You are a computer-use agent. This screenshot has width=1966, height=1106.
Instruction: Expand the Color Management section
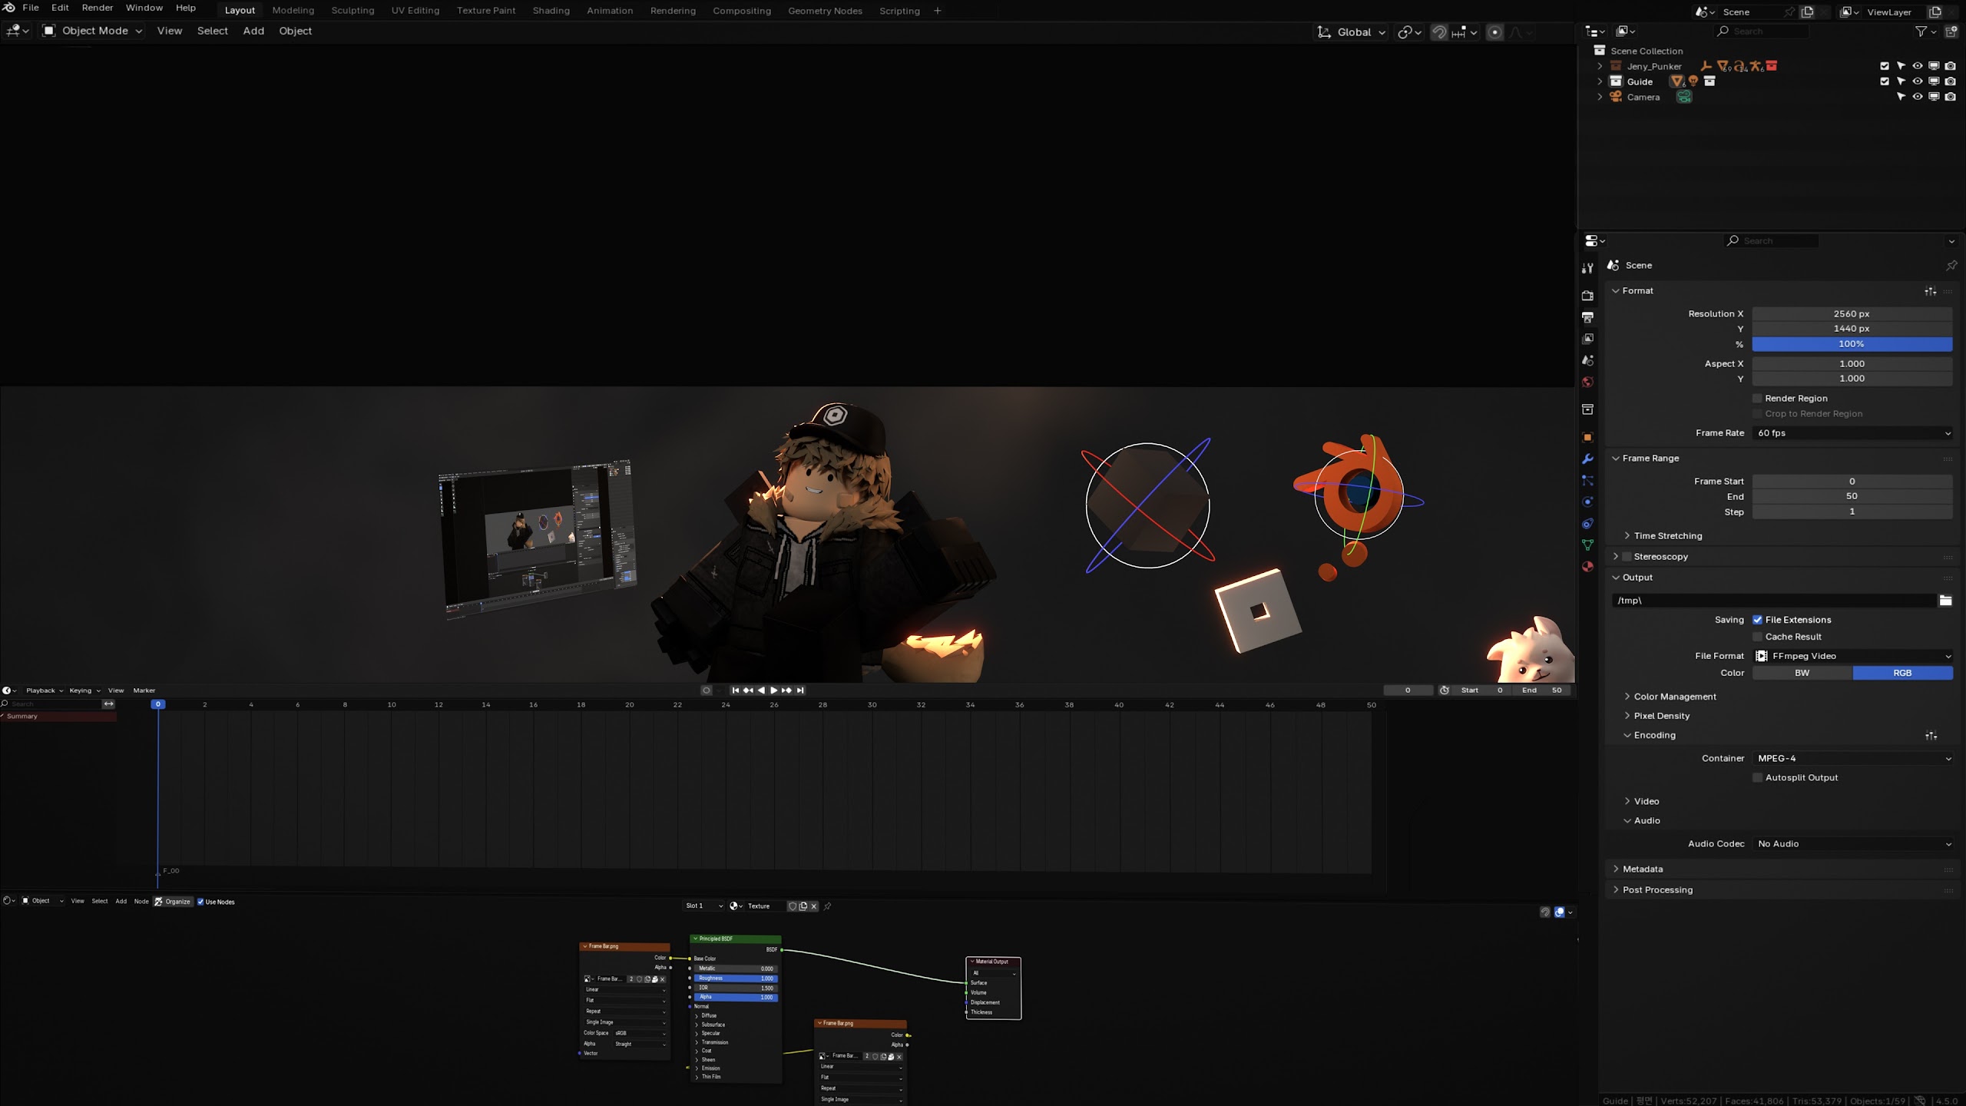pos(1674,697)
